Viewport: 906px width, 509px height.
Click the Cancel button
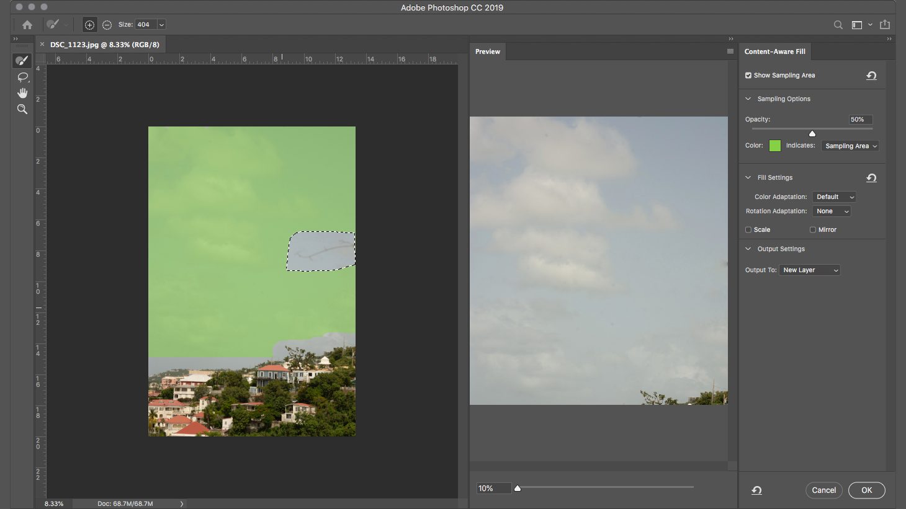coord(824,490)
